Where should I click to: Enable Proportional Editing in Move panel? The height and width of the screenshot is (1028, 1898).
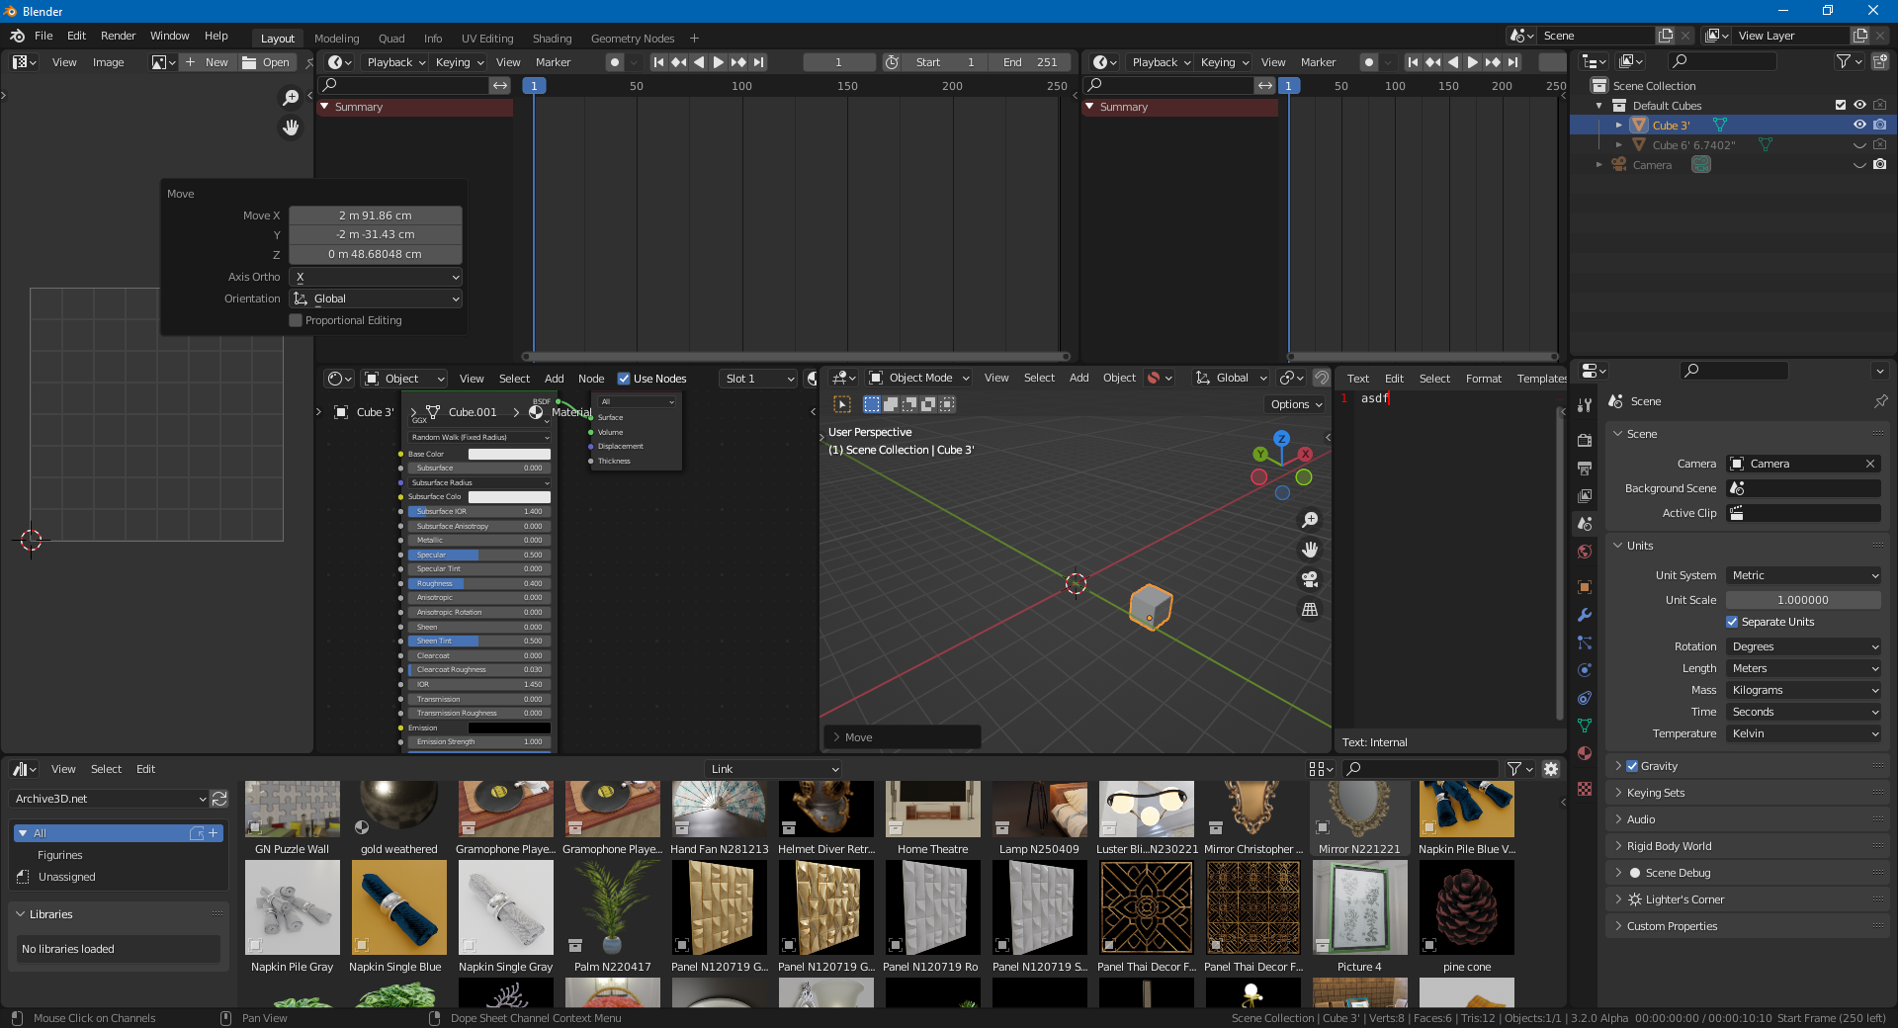[296, 320]
